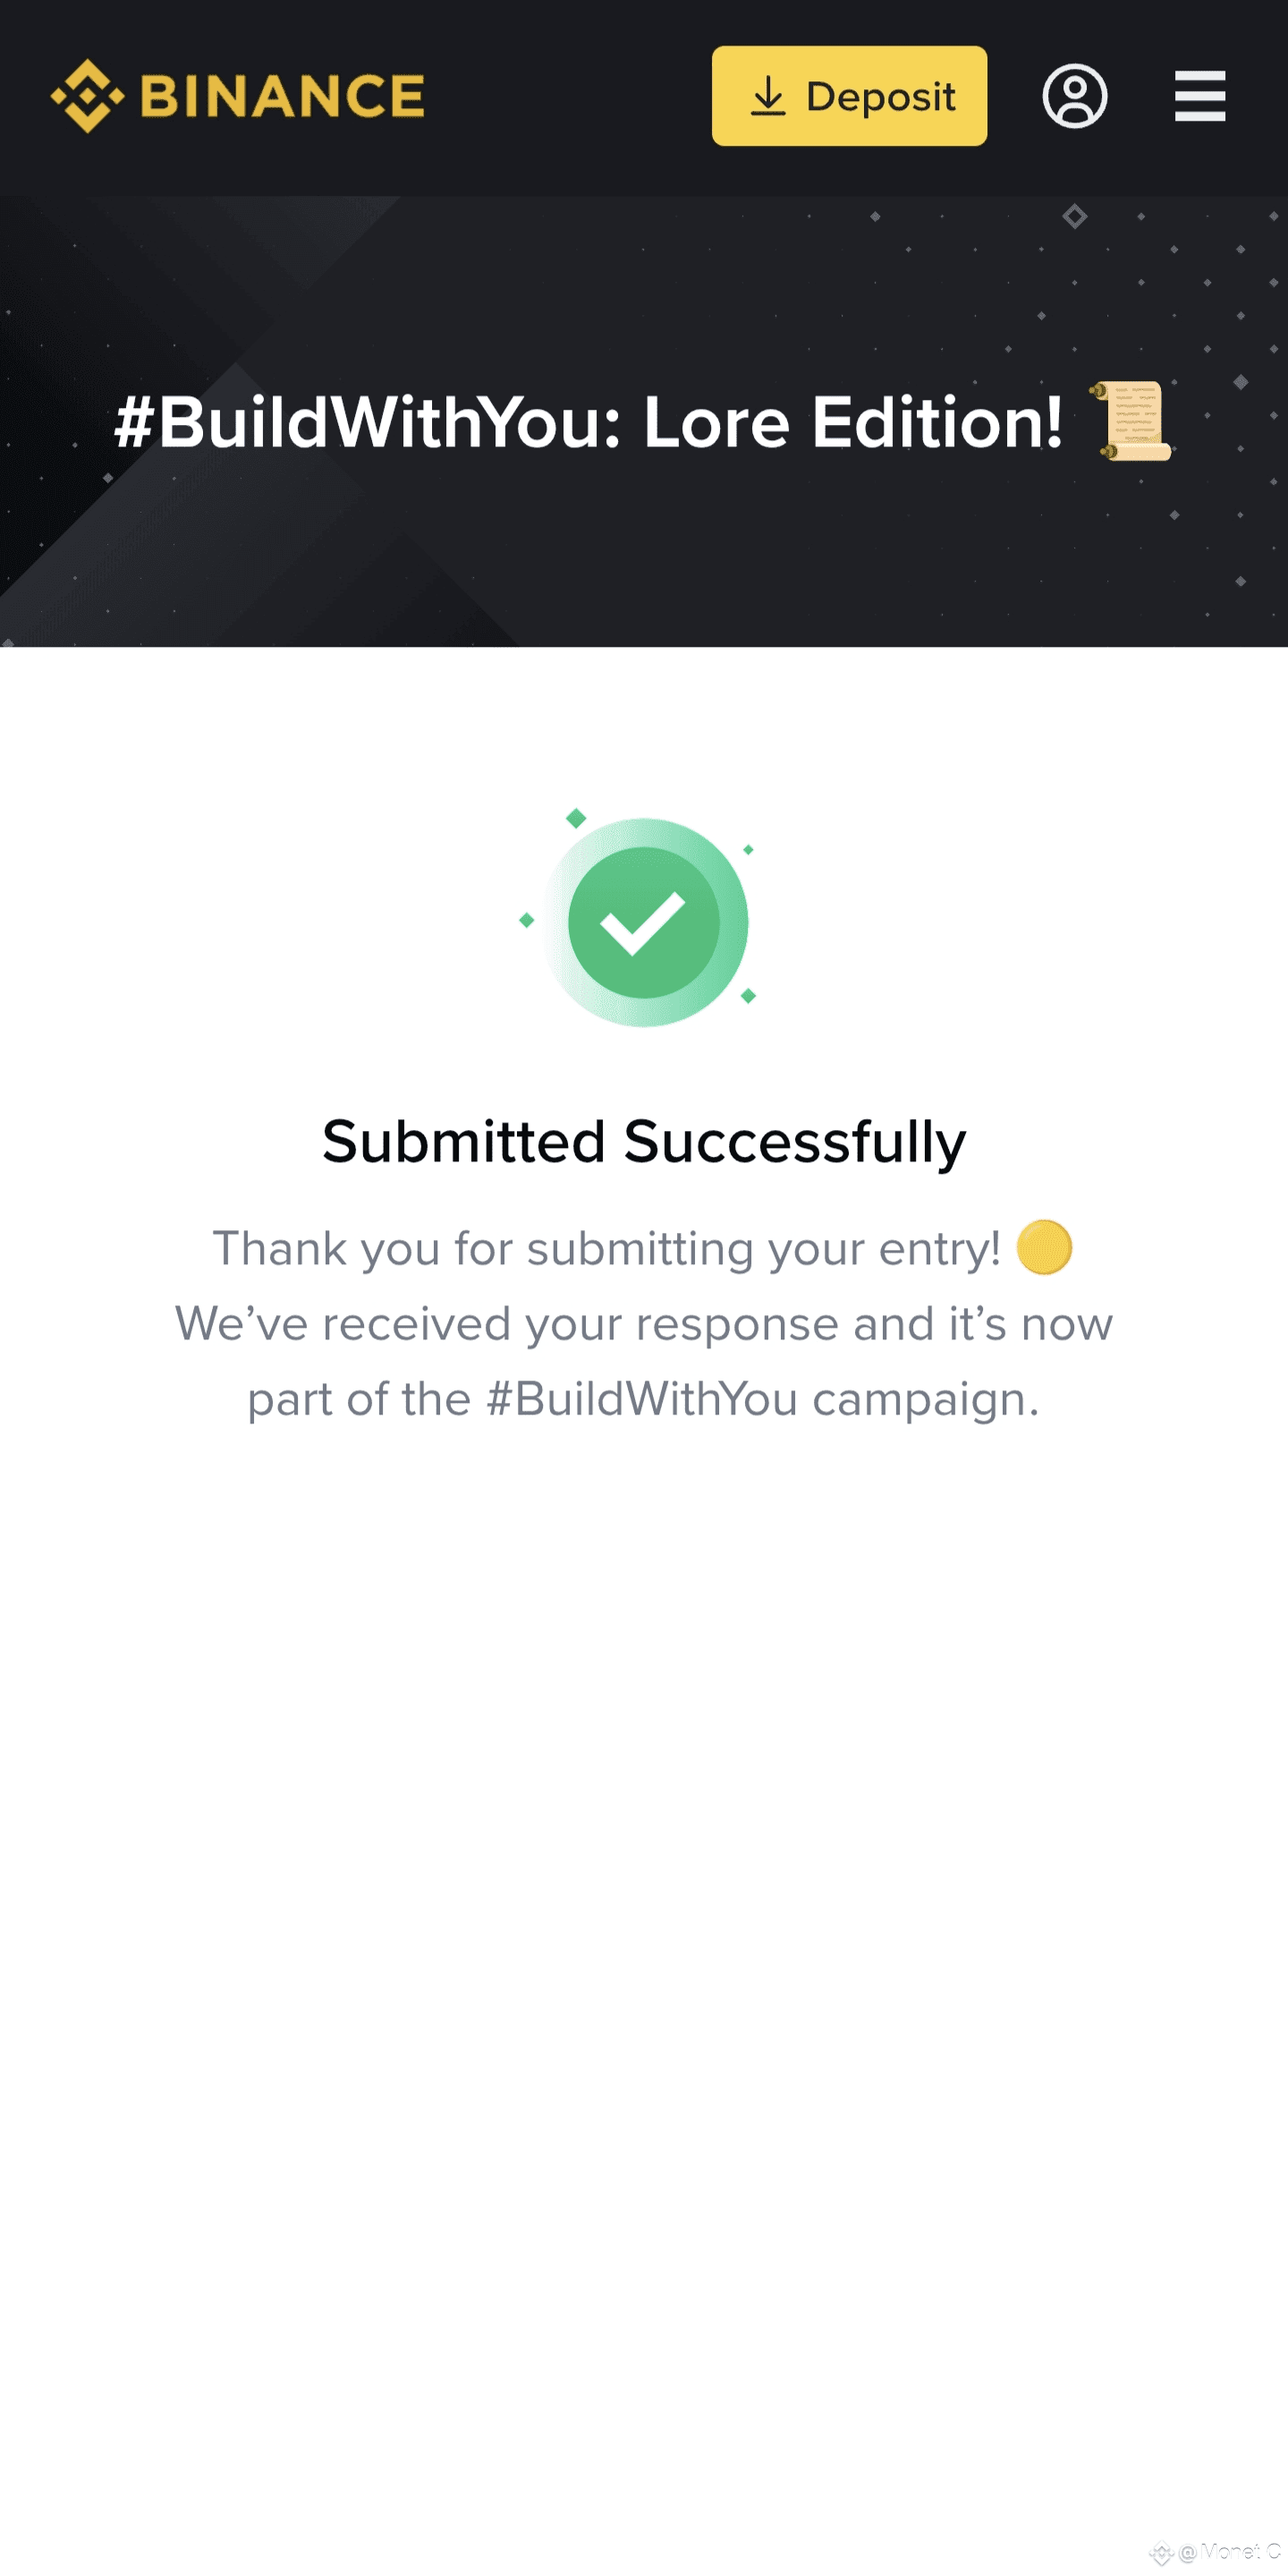Click the download arrow inside Deposit
Viewport: 1288px width, 2576px height.
(768, 96)
